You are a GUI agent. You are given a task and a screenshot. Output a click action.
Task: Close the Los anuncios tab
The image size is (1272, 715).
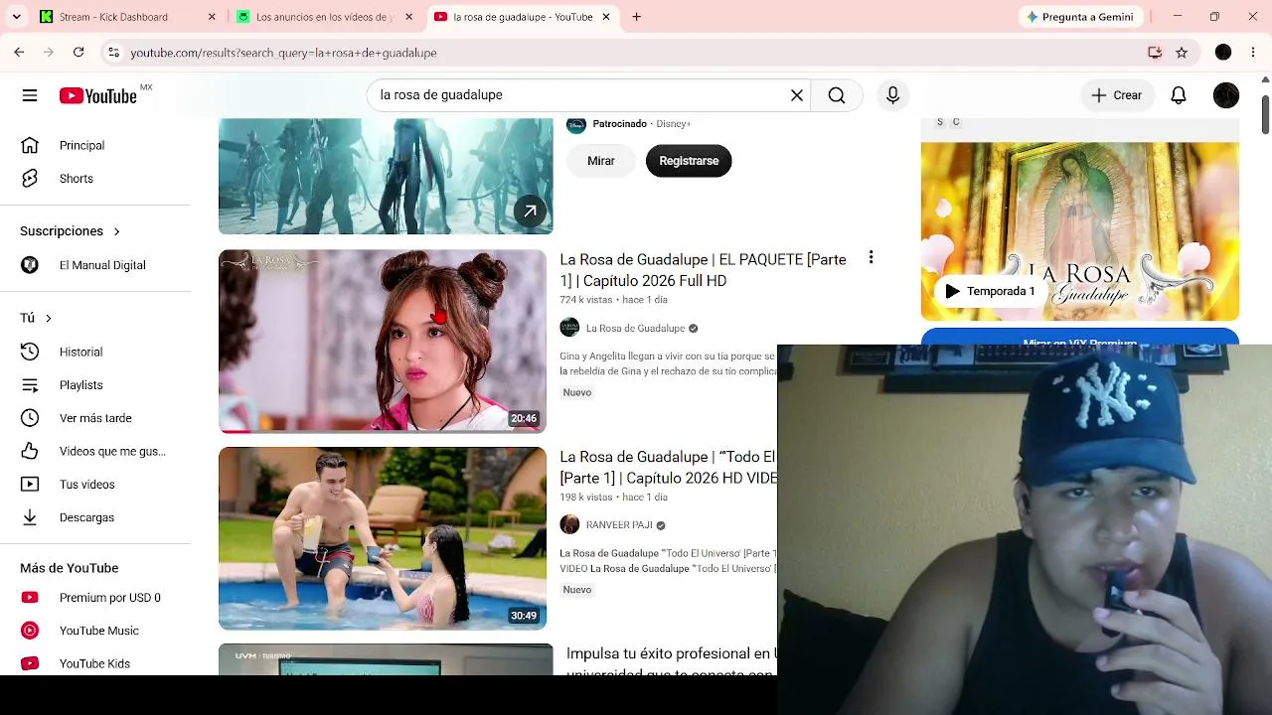click(x=408, y=17)
